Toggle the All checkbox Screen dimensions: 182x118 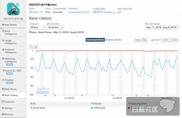tap(31, 104)
